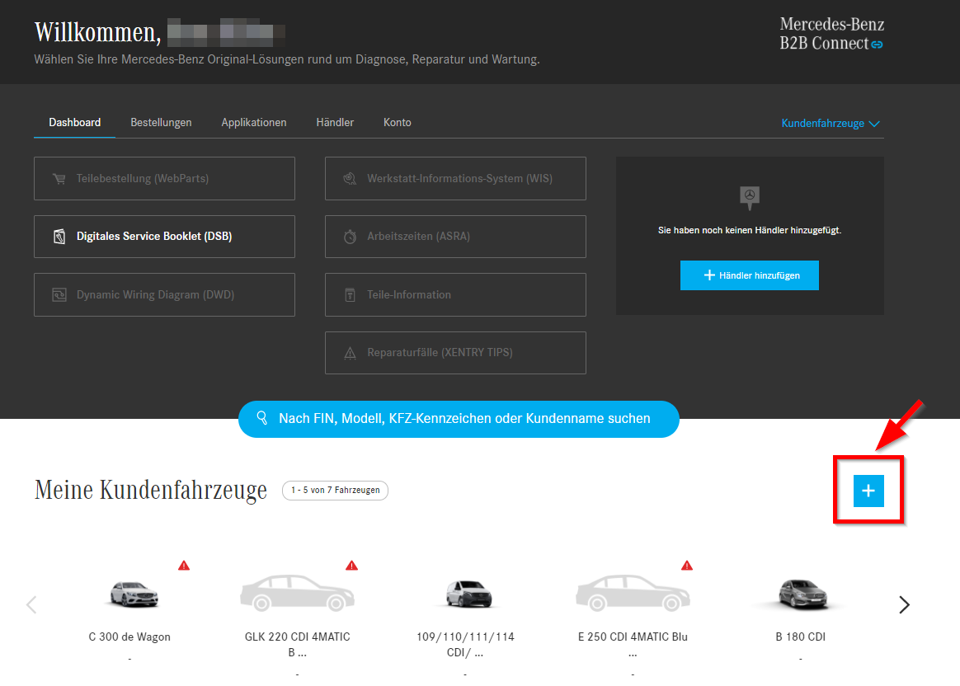This screenshot has width=960, height=686.
Task: Click the warning icon on GLK 220 CDI
Action: (x=352, y=566)
